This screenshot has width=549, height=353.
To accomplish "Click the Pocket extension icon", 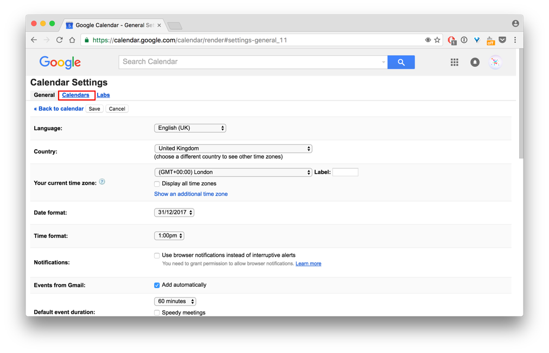I will pos(502,40).
